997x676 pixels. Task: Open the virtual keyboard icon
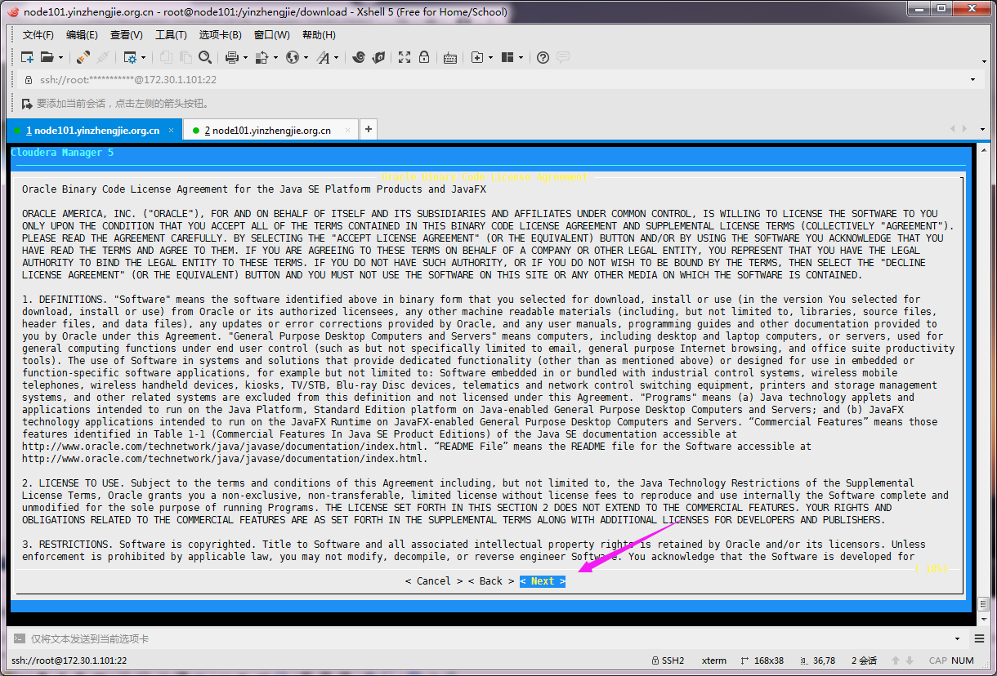pos(450,57)
